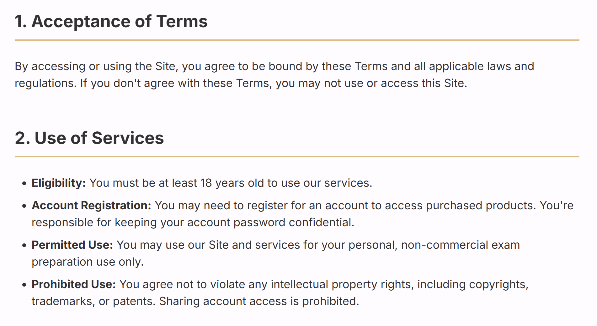Viewport: 597px width, 326px height.
Task: Click the "2. Use of Services" heading
Action: [89, 138]
